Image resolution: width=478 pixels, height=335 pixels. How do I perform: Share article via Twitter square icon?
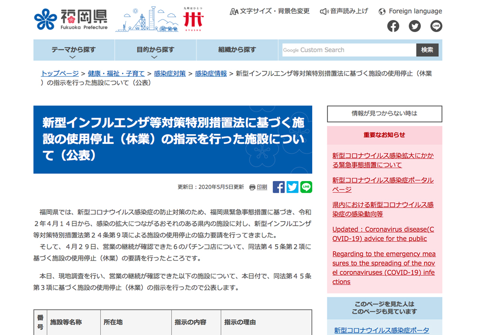pyautogui.click(x=293, y=187)
